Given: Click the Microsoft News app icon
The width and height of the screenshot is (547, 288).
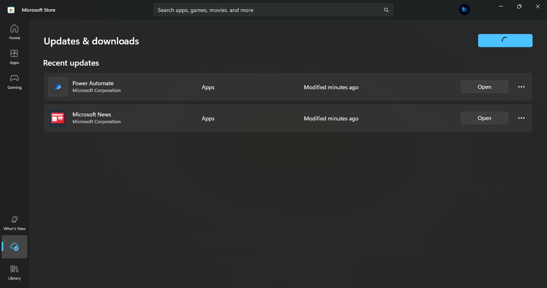Looking at the screenshot, I should pos(58,118).
